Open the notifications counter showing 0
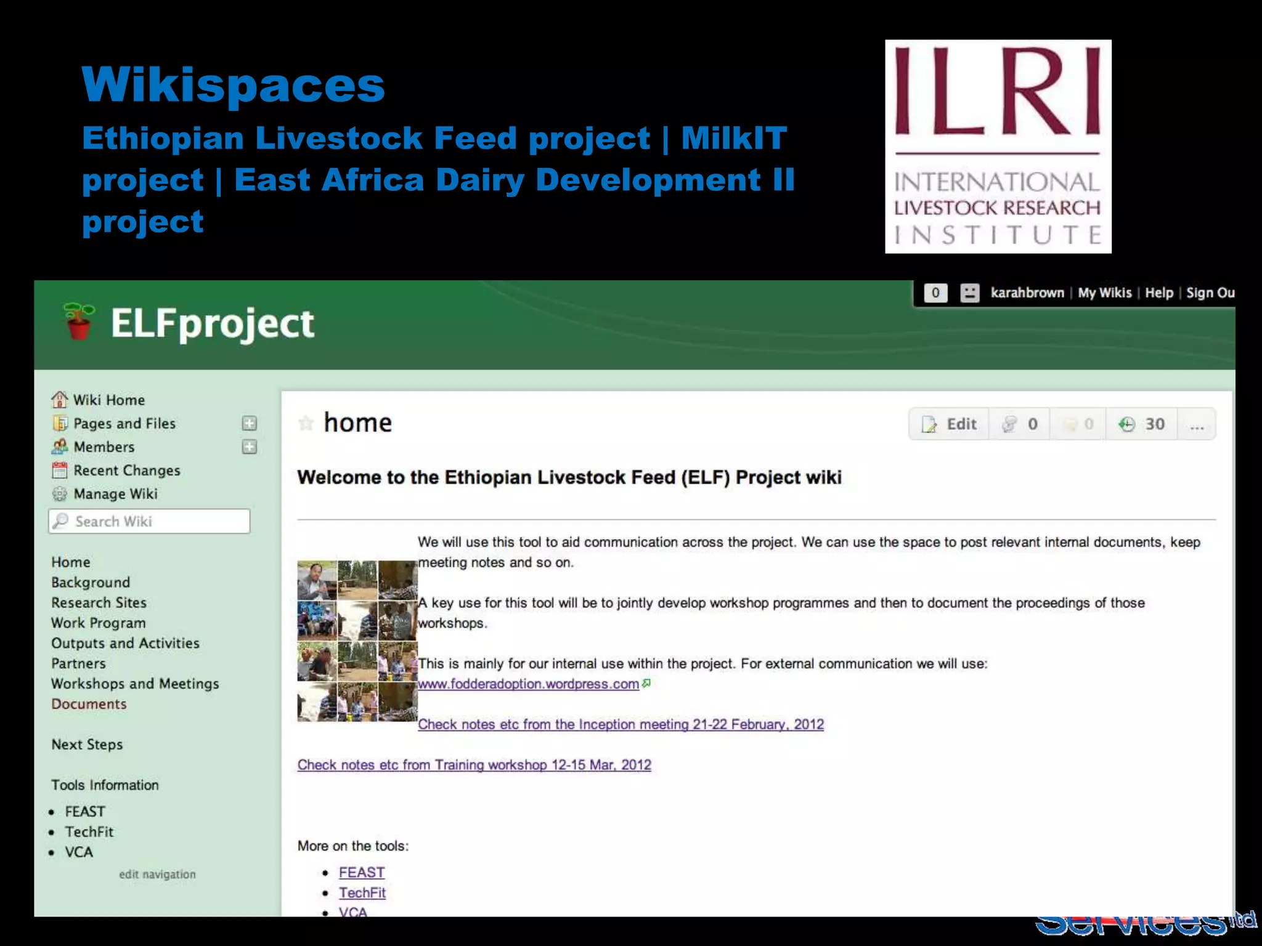 point(935,293)
